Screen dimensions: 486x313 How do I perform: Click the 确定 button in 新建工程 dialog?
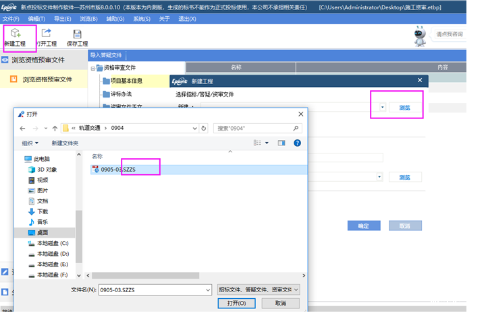tap(363, 225)
